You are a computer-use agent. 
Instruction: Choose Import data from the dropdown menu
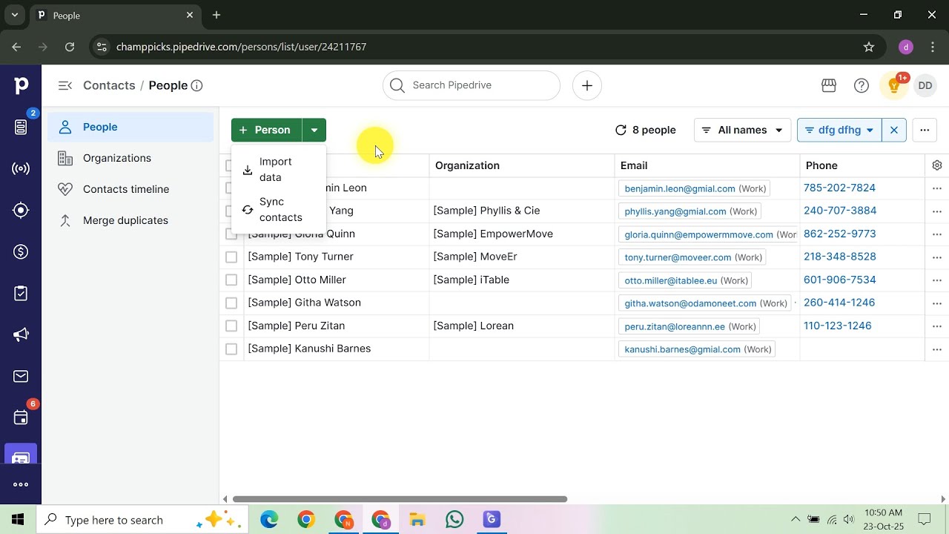(x=279, y=169)
